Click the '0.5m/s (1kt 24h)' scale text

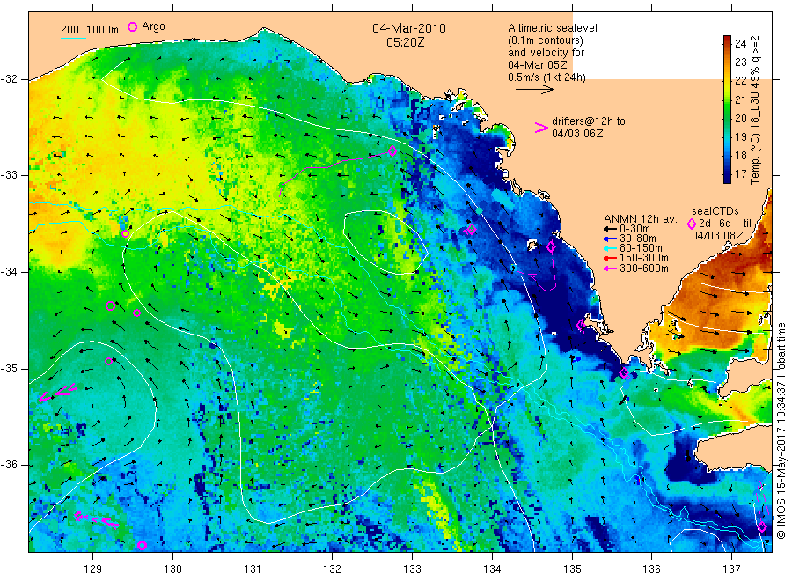click(546, 77)
